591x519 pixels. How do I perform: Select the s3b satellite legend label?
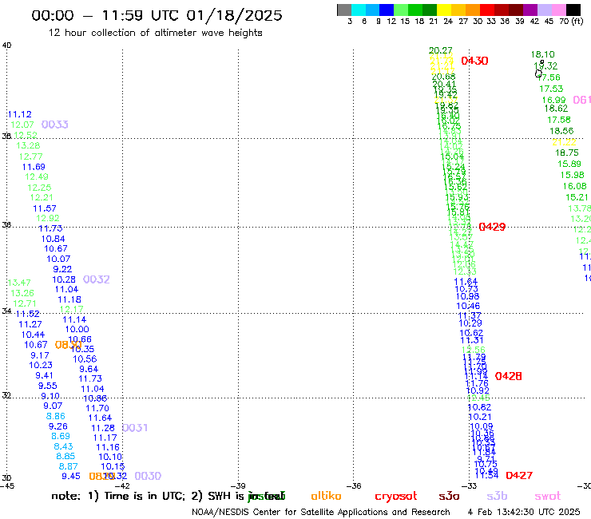(497, 496)
